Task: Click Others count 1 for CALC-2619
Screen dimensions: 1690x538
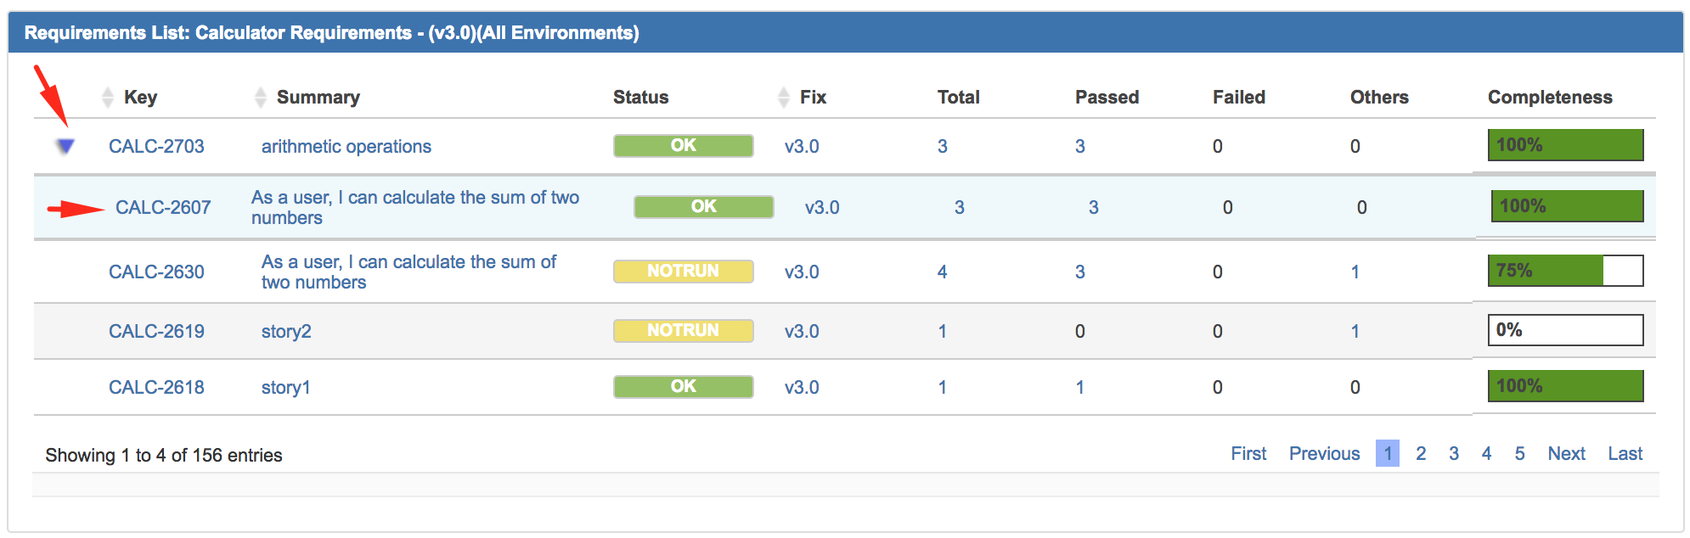Action: pyautogui.click(x=1355, y=331)
